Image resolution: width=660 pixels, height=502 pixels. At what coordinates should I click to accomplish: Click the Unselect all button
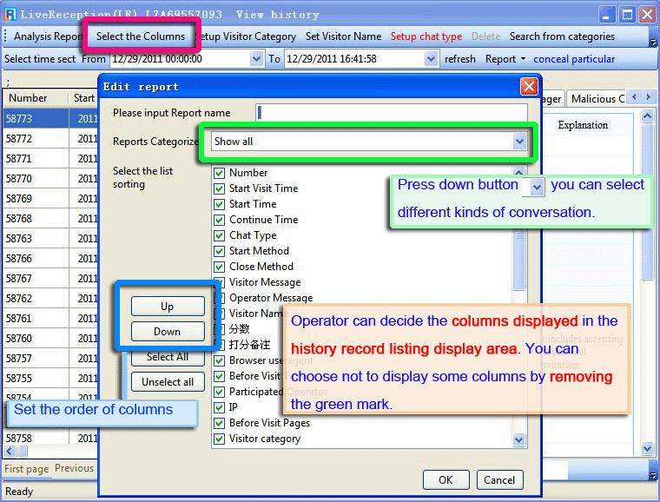tap(168, 382)
